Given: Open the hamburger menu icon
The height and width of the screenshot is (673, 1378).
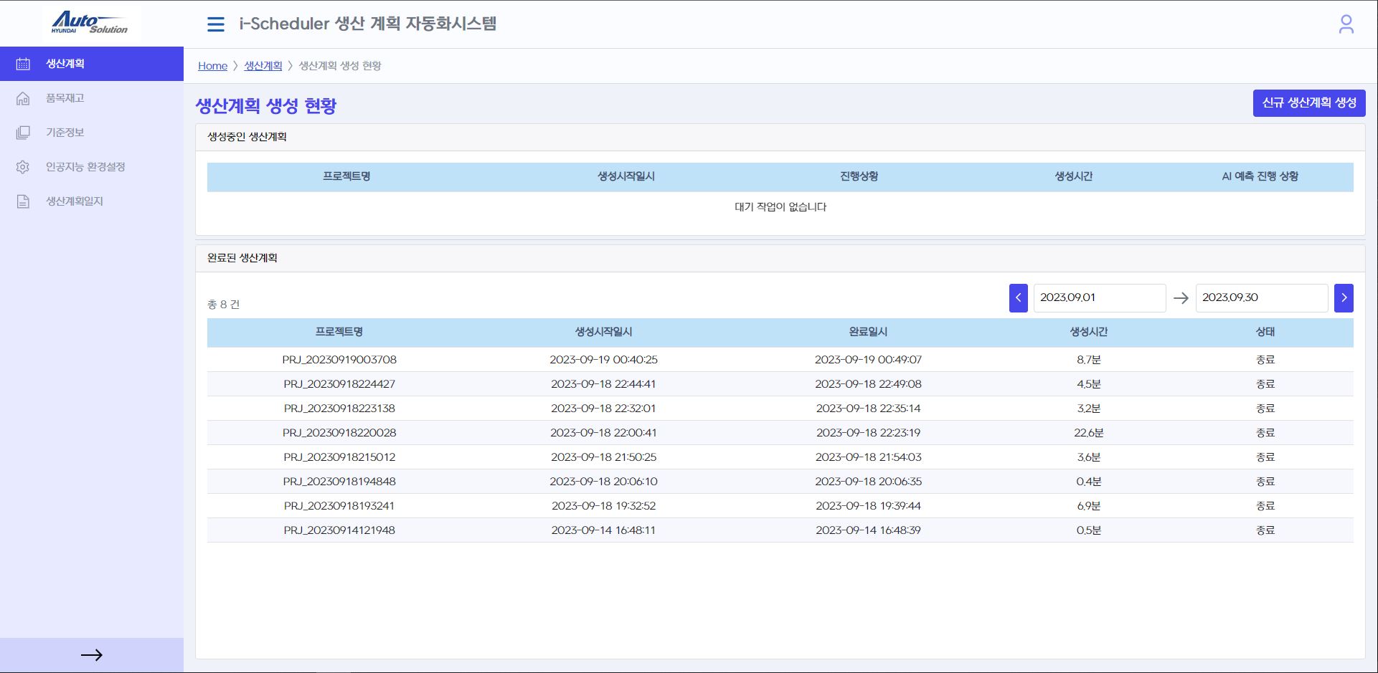Looking at the screenshot, I should 215,24.
